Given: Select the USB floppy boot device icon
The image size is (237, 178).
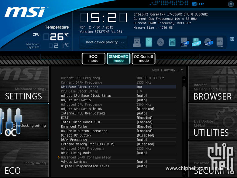Looking at the screenshot, I should click(196, 42).
